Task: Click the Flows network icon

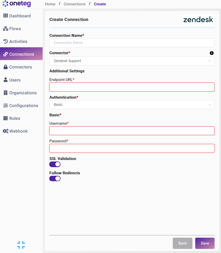Action: (x=5, y=29)
